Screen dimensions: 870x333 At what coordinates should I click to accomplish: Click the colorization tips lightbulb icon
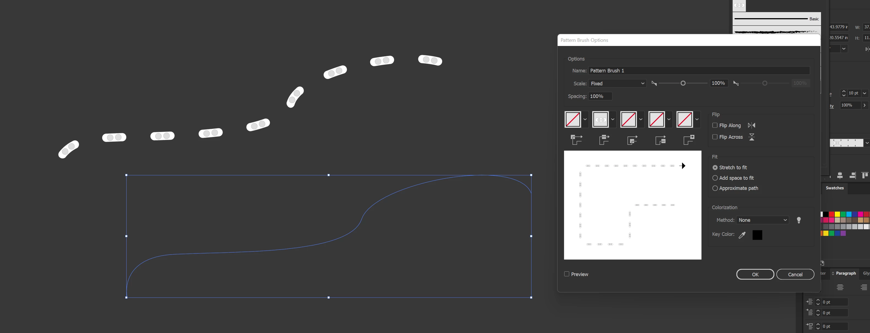coord(798,220)
